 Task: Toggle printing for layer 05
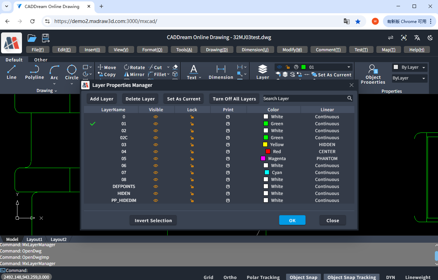[x=228, y=158]
